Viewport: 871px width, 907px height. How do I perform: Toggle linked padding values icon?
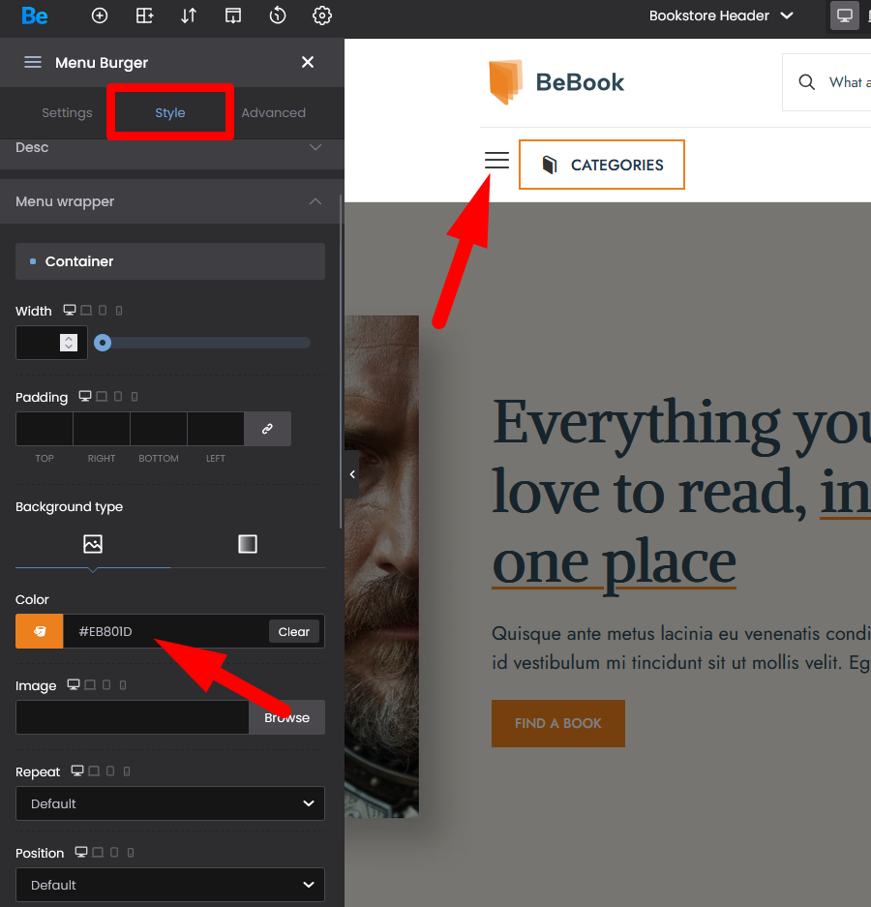click(x=267, y=429)
